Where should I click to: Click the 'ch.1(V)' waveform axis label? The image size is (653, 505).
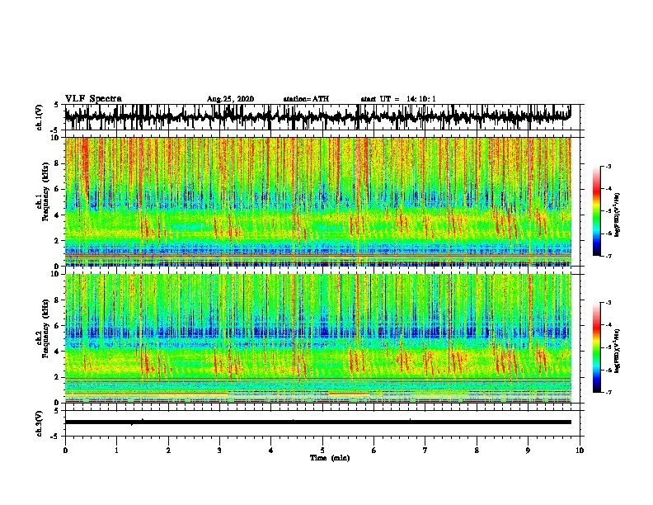[39, 117]
